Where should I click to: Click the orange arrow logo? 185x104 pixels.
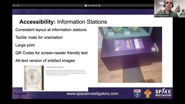148,93
